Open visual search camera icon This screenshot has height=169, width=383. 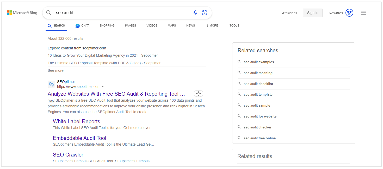coord(205,13)
